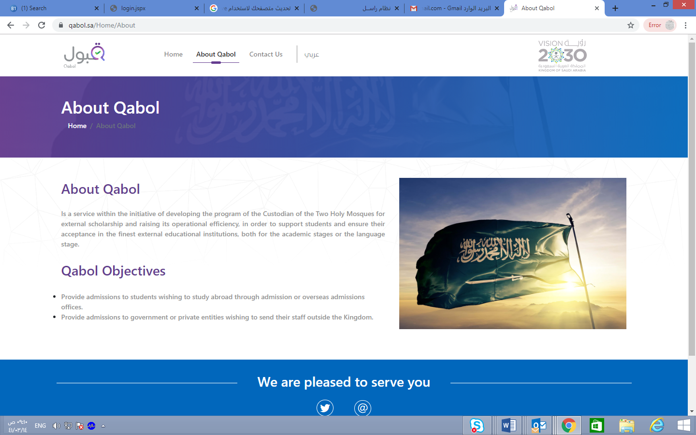The width and height of the screenshot is (696, 435).
Task: Click the About Qabol breadcrumb text
Action: click(x=116, y=126)
